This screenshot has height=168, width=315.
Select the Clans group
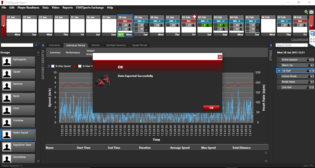[18, 110]
